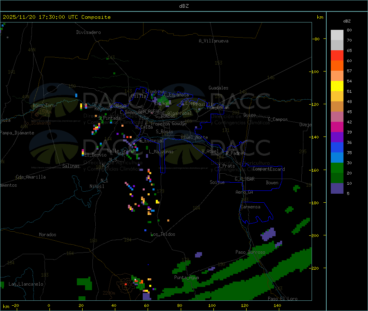Image resolution: width=368 pixels, height=311 pixels.
Task: Click the 'Paso_Barroso' place label
Action: click(x=250, y=252)
